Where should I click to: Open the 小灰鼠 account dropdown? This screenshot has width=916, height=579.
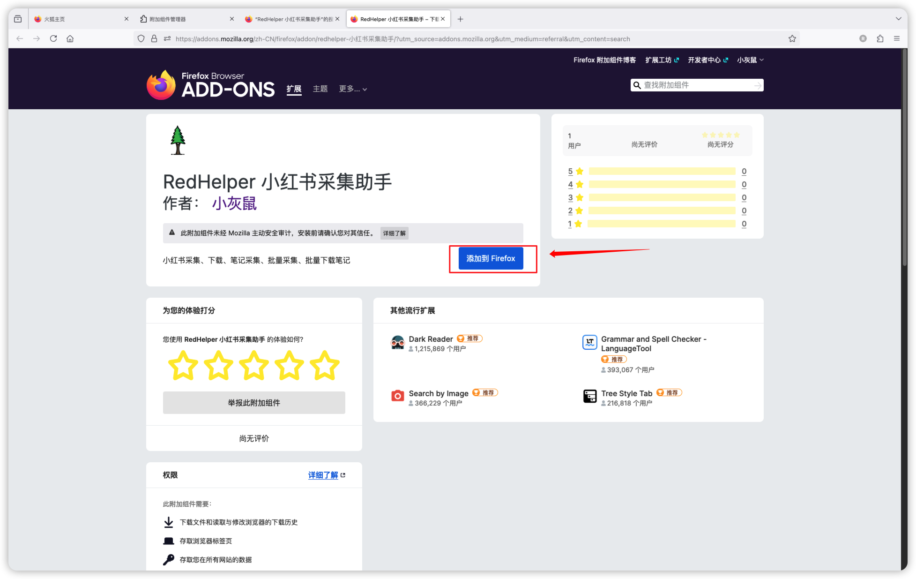(x=750, y=60)
